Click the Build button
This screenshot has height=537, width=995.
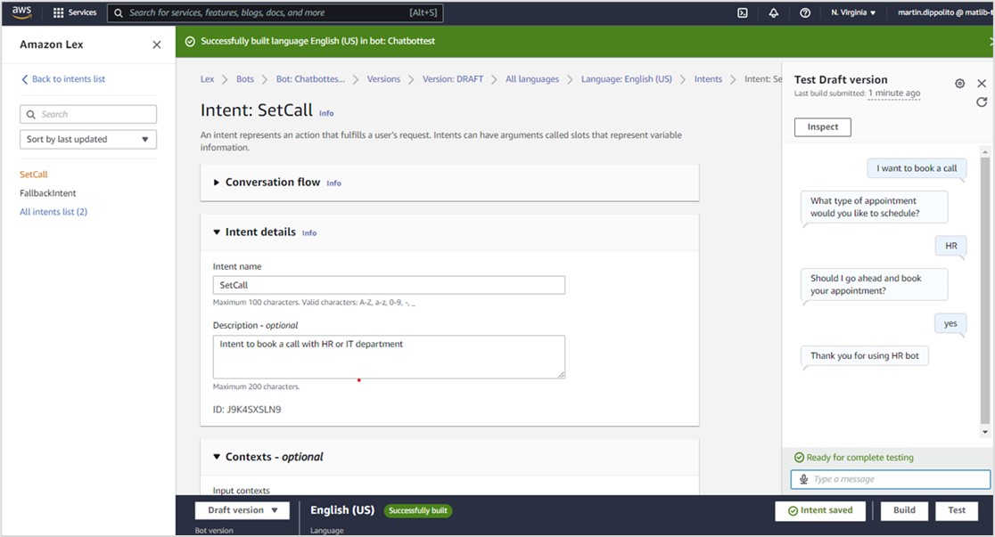coord(904,510)
